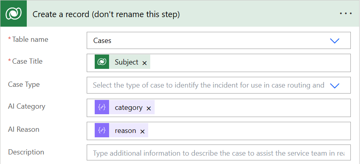The width and height of the screenshot is (360, 164).
Task: Select the Subject dynamic content token
Action: click(126, 62)
